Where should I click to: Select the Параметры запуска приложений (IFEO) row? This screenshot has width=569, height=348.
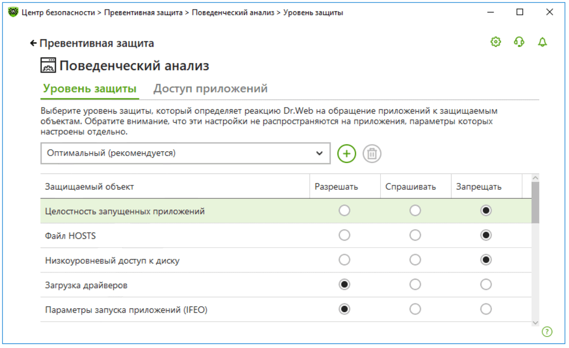[126, 310]
